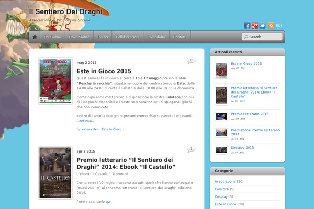The height and width of the screenshot is (209, 314).
Task: Open the Facebook social icon
Action: (247, 26)
